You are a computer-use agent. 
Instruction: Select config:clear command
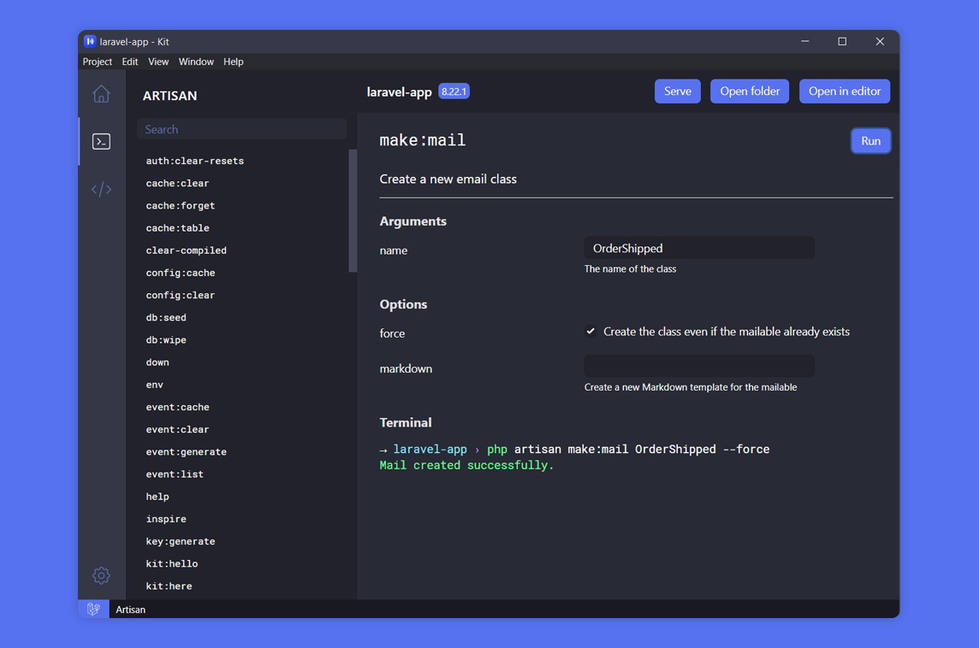click(181, 296)
